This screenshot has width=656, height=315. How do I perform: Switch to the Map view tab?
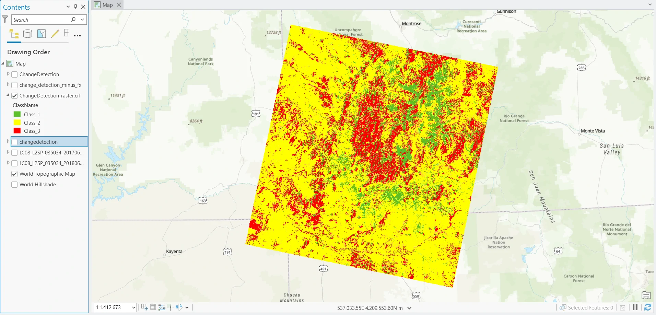point(108,5)
